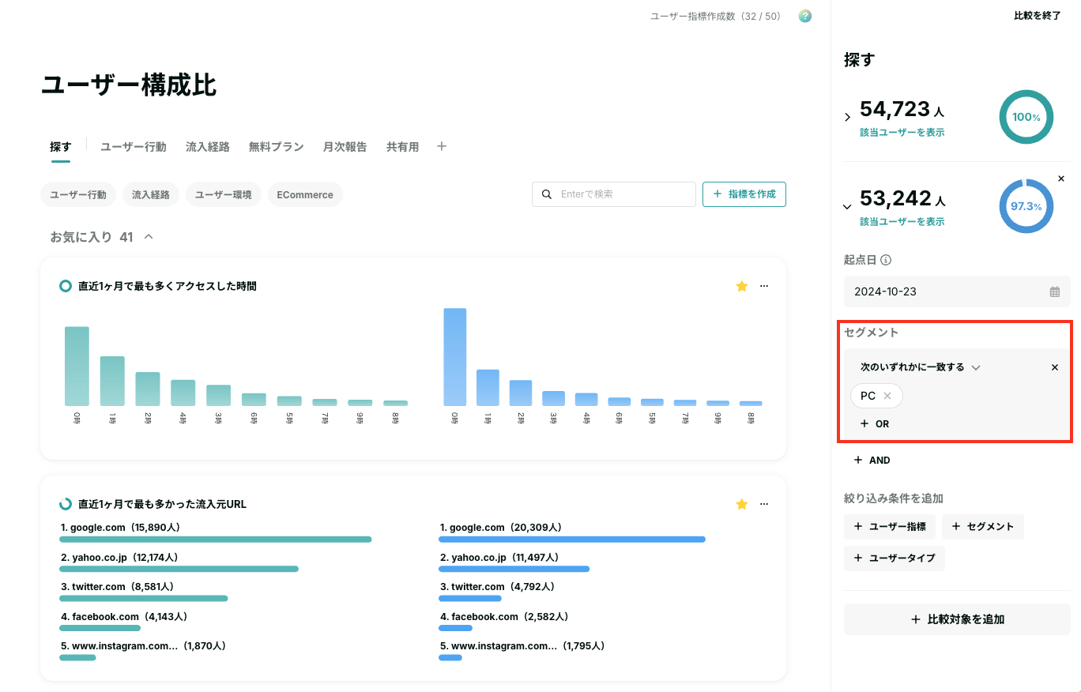The width and height of the screenshot is (1081, 692).
Task: Click 5. www.instagram.com (1,870人) entry
Action: pos(143,646)
